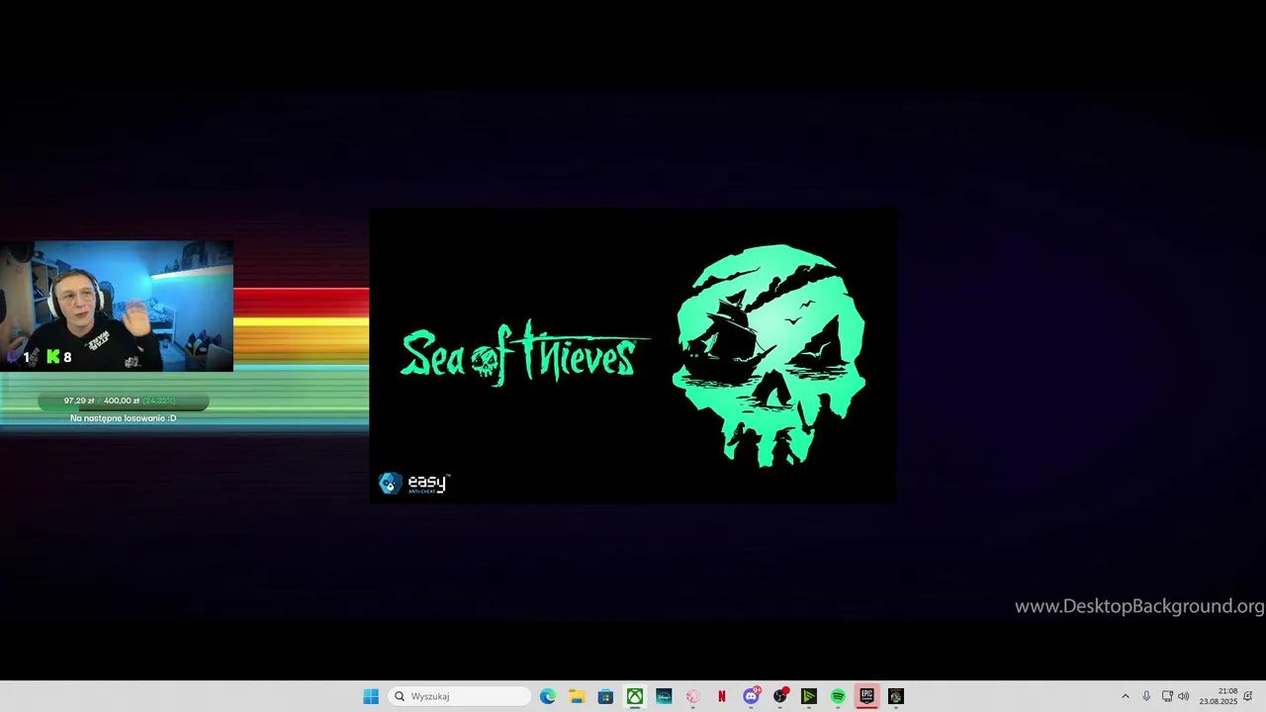Show hidden system tray icons
The image size is (1266, 712).
pos(1125,696)
